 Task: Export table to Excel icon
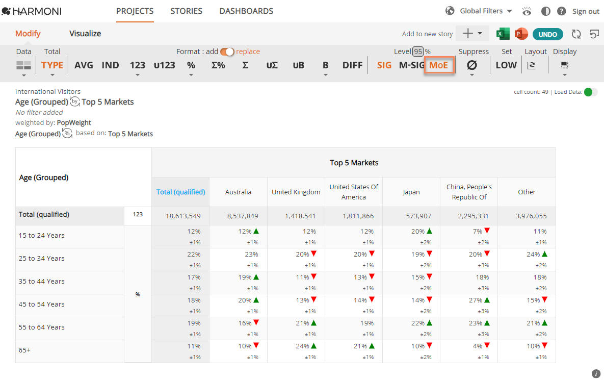tap(503, 34)
